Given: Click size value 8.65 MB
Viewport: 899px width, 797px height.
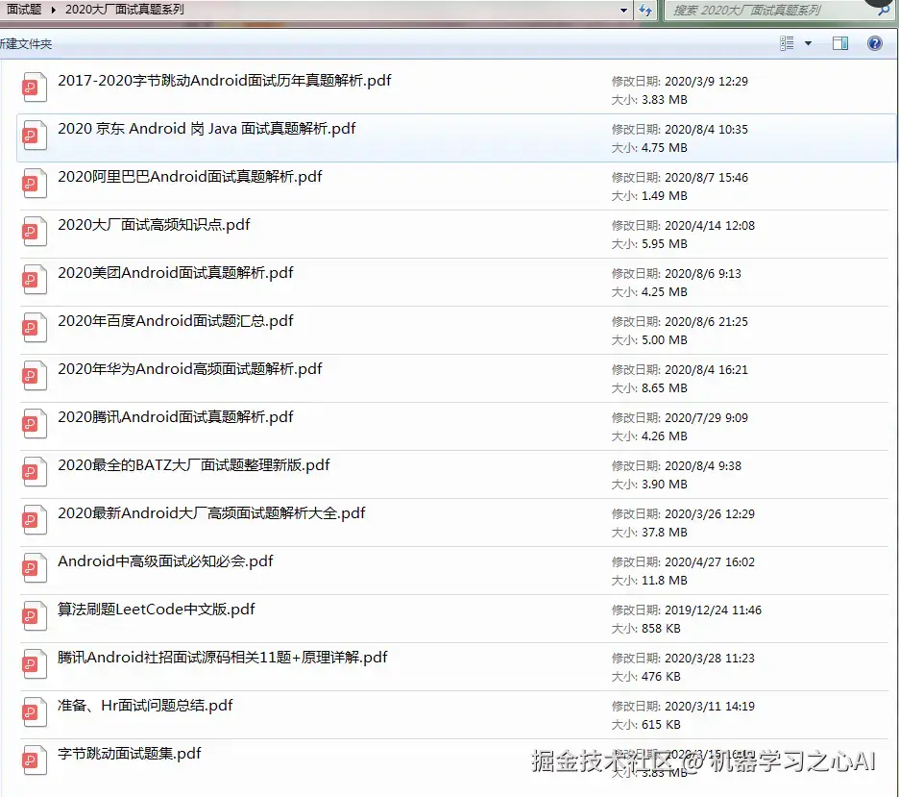Looking at the screenshot, I should (x=664, y=388).
